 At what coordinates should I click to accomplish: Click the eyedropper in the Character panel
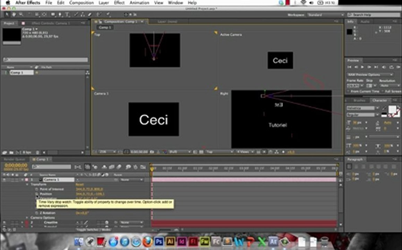point(384,108)
